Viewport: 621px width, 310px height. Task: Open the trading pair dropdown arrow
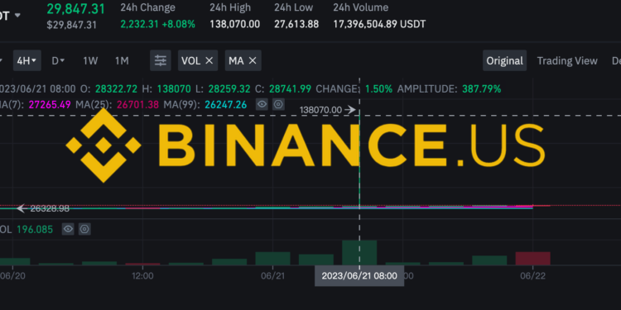point(17,16)
